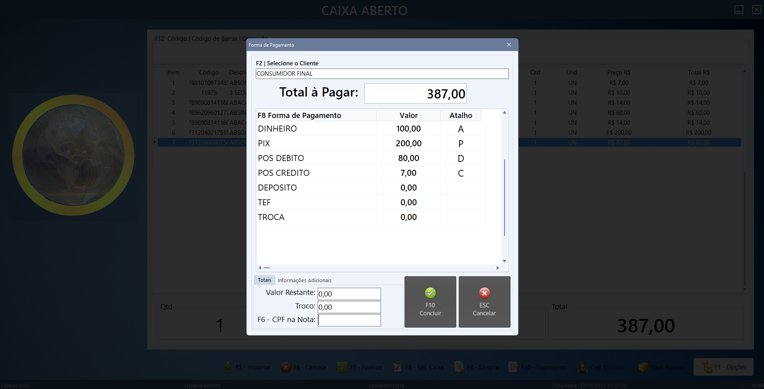Click the F7 Finaliza checkmark icon
Image resolution: width=764 pixels, height=389 pixels.
[342, 367]
